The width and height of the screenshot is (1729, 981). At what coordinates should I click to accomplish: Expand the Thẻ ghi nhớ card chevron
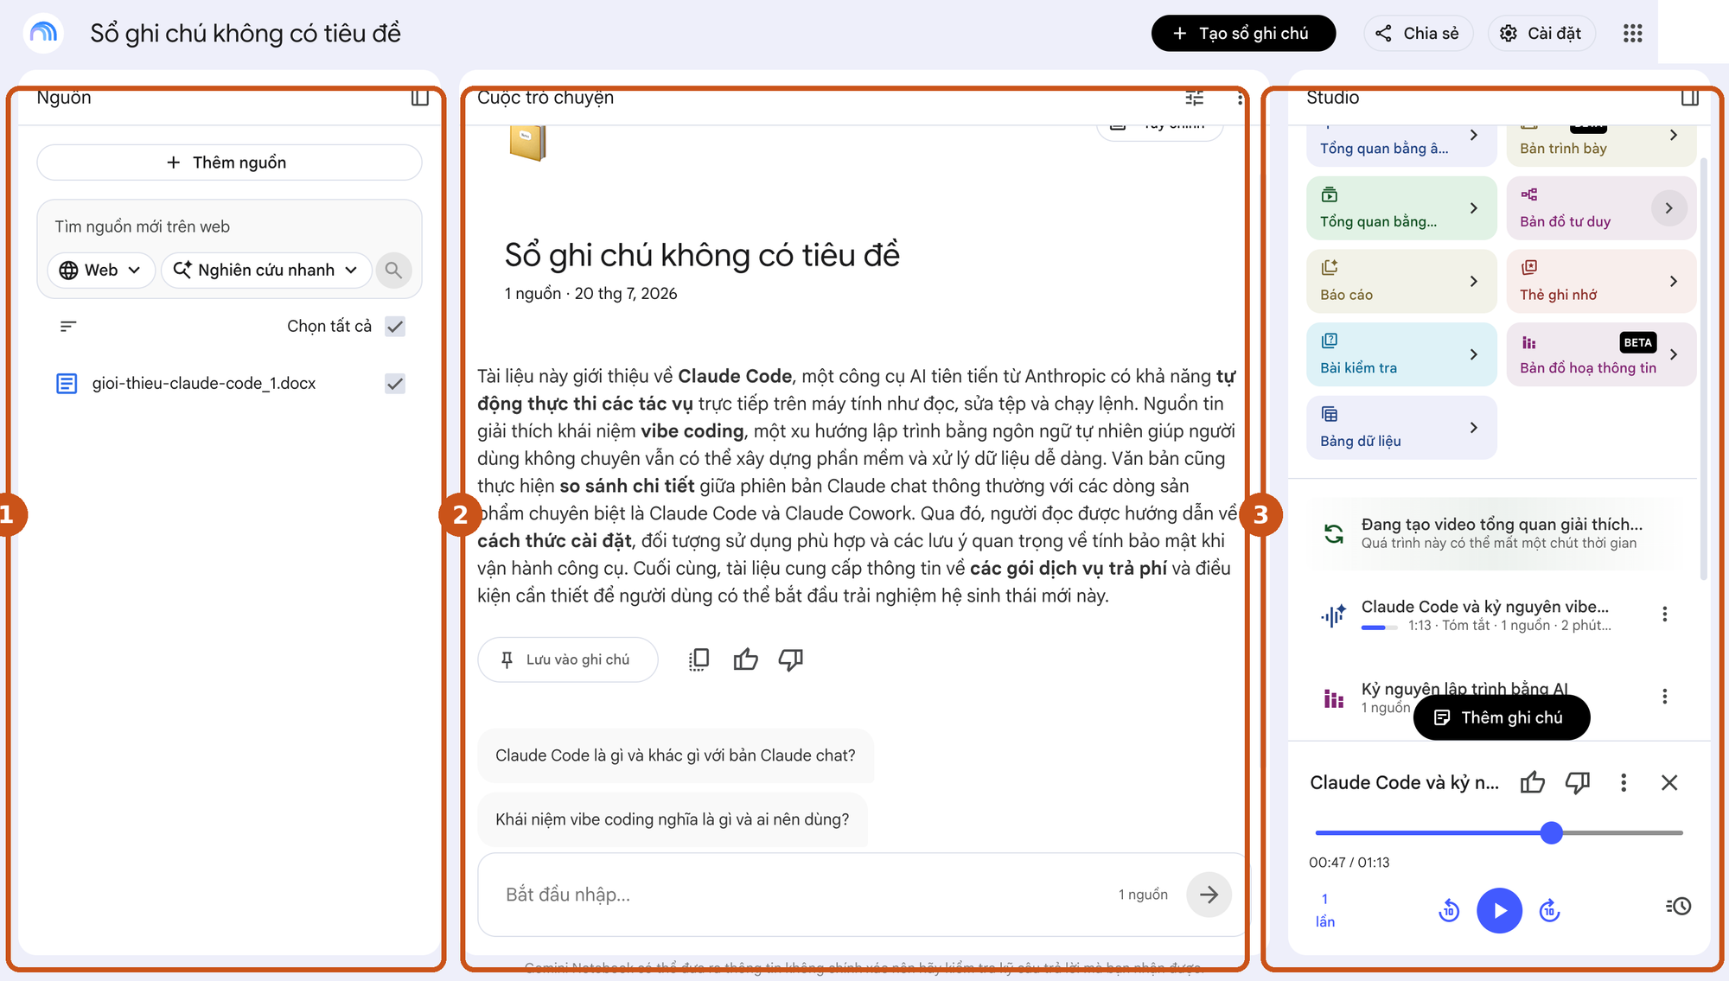[x=1674, y=282]
